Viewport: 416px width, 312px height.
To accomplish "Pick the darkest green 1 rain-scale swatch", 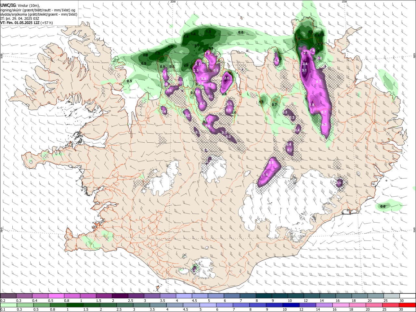I will [x=74, y=305].
